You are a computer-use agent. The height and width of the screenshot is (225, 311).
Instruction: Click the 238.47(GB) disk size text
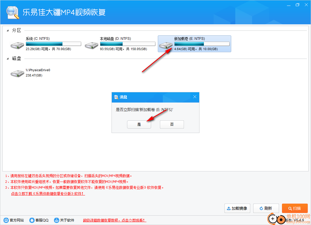pos(34,76)
